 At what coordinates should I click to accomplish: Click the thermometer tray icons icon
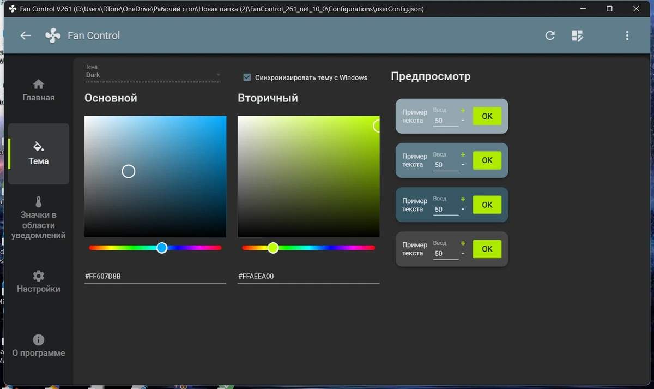[x=38, y=202]
